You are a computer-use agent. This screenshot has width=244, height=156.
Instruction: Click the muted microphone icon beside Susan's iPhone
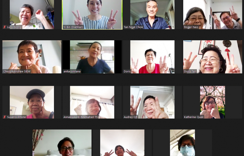tap(4, 117)
